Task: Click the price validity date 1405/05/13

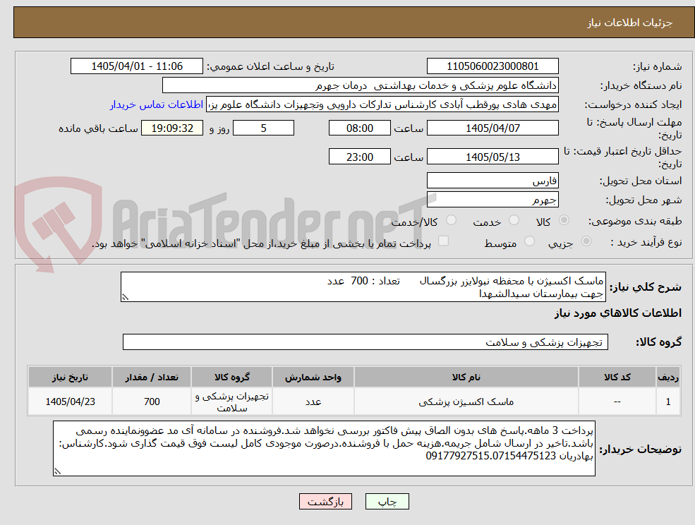Action: [x=492, y=157]
